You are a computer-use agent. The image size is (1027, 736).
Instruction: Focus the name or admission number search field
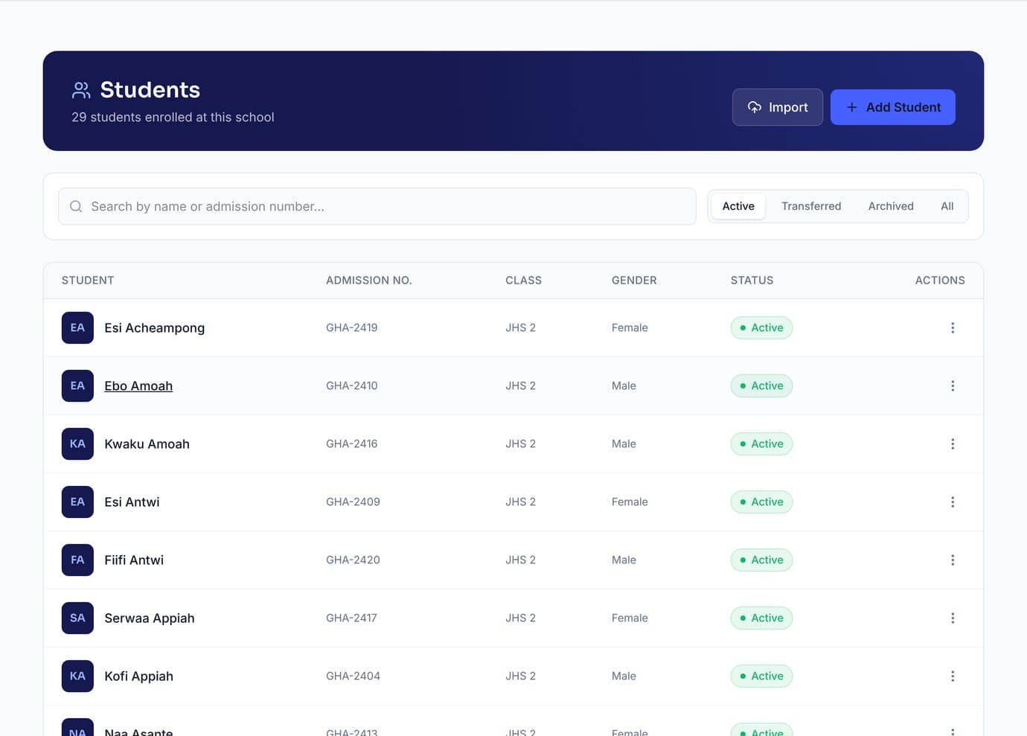[377, 206]
